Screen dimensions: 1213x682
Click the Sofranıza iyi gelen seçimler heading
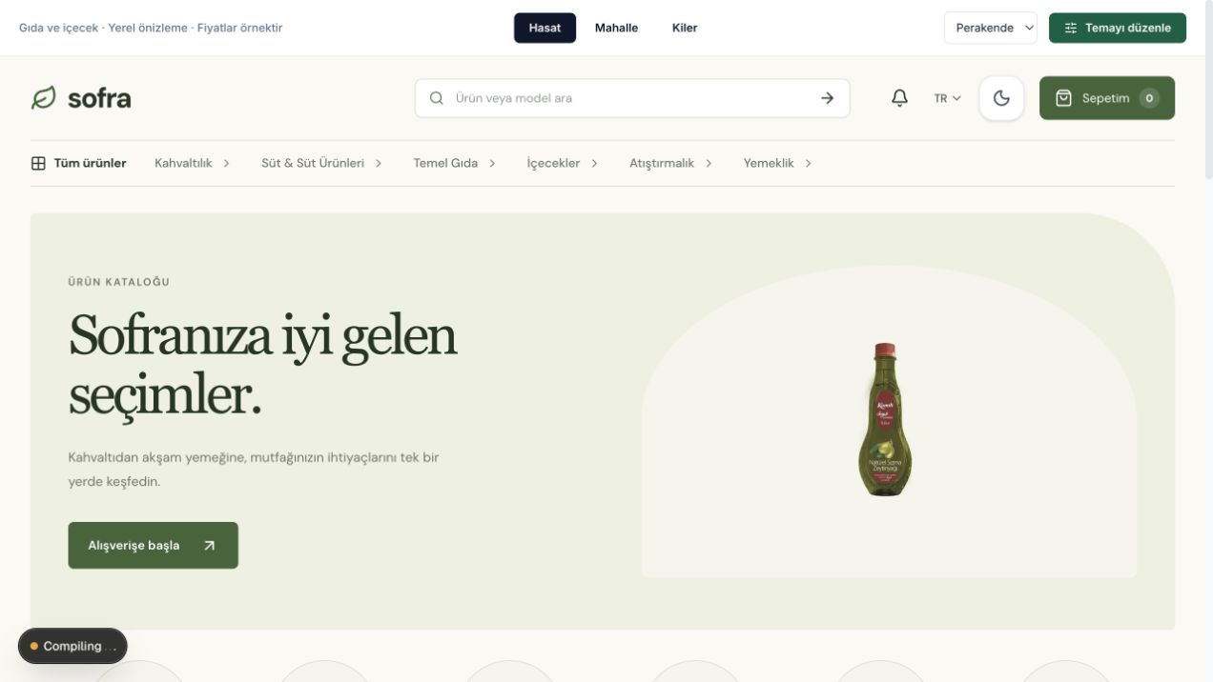(x=262, y=365)
